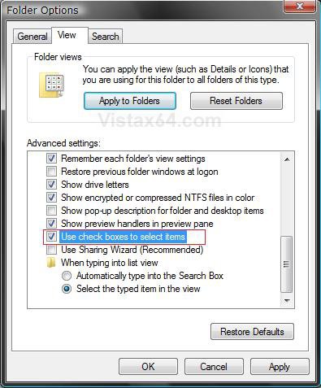This screenshot has height=388, width=321.
Task: Click the scroll down arrow in Advanced settings
Action: tap(287, 301)
